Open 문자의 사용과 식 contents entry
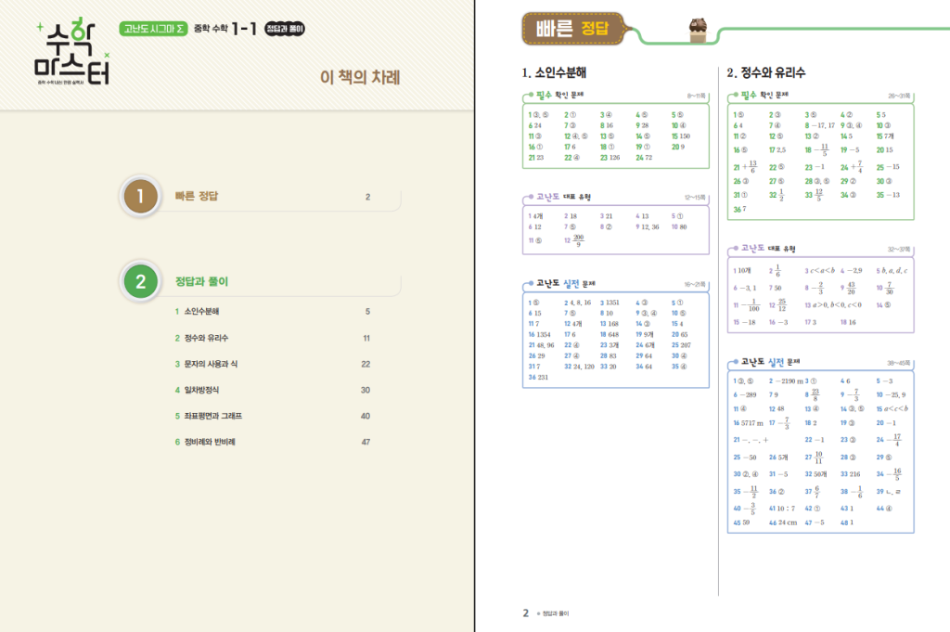 [x=212, y=364]
